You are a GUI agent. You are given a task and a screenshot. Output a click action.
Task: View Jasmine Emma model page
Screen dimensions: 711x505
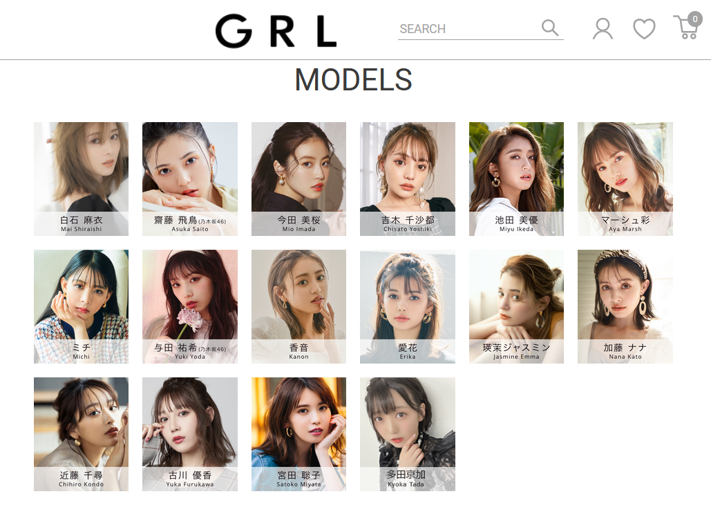tap(516, 306)
